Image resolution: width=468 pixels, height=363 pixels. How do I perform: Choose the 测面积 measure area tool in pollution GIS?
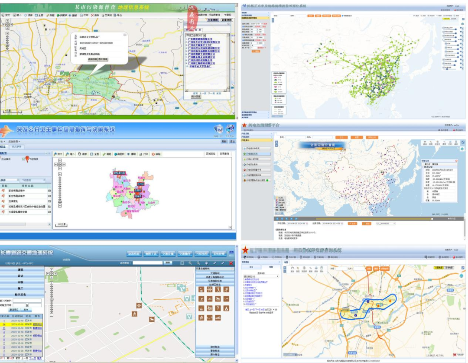(62, 15)
